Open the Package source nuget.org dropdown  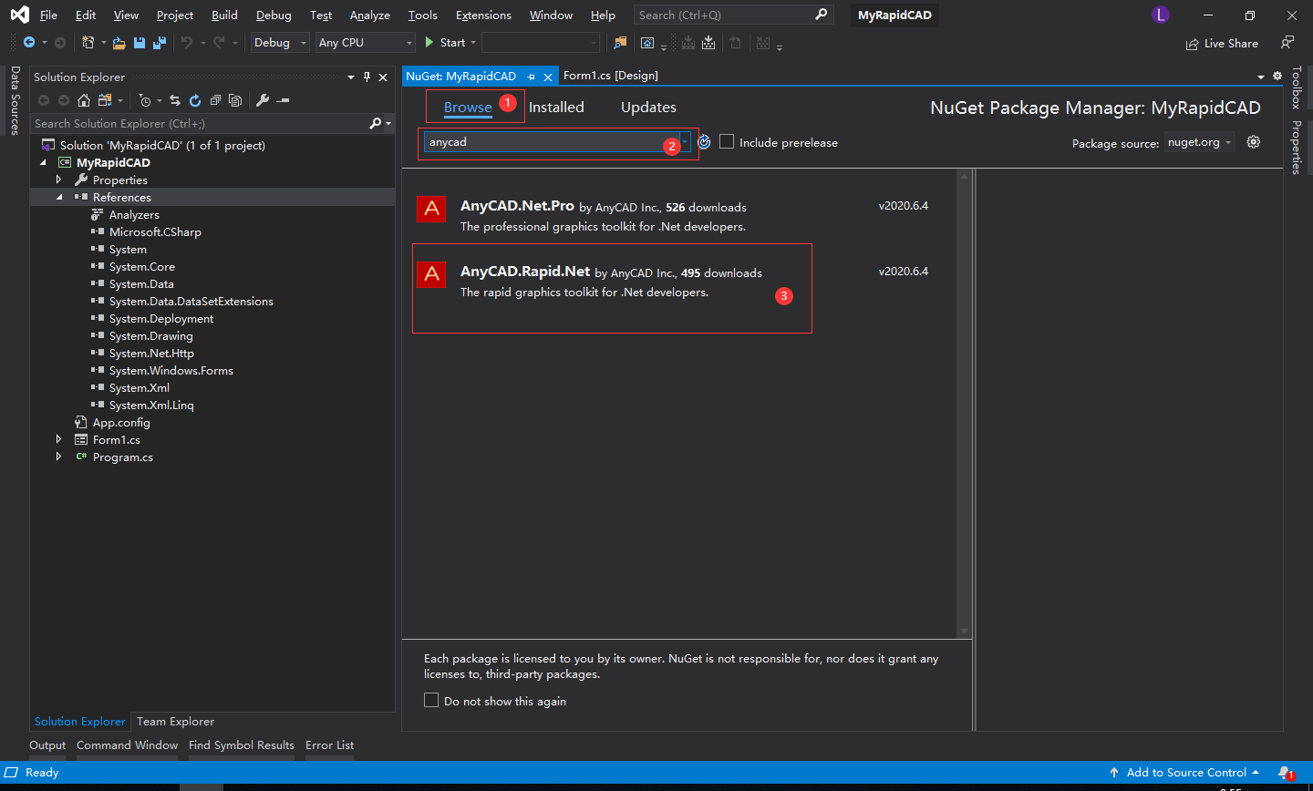(1197, 141)
